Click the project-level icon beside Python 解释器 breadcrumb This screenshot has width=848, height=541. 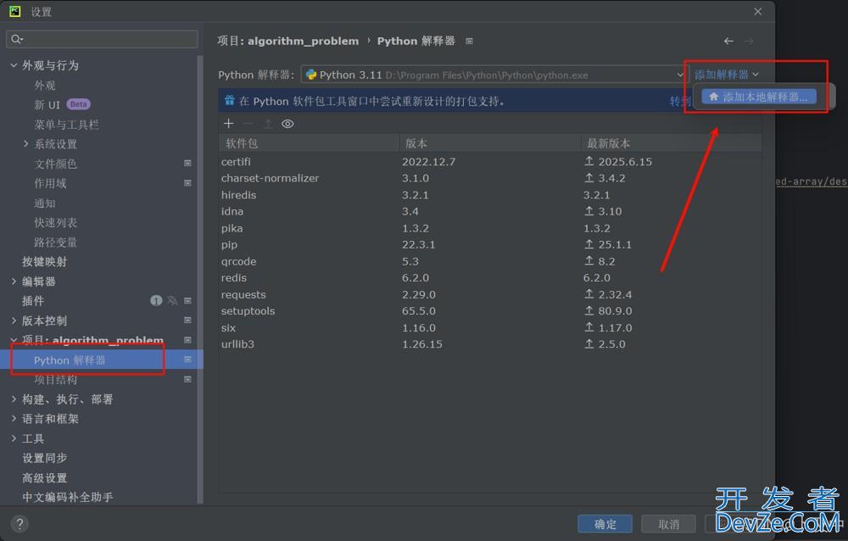pos(470,41)
